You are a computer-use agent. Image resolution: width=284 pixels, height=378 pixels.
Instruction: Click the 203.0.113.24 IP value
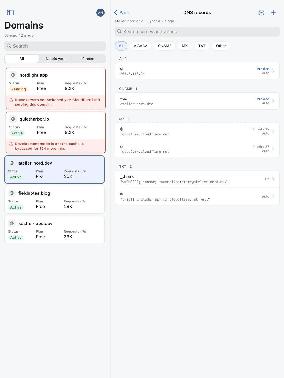pos(132,74)
